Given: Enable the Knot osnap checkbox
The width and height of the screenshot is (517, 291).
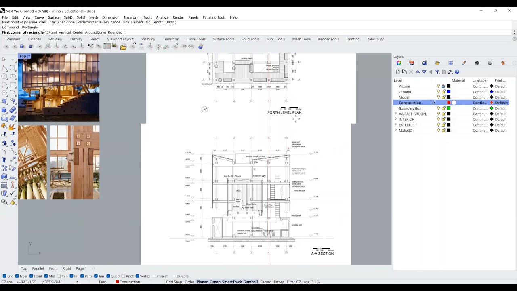Looking at the screenshot, I should [123, 276].
